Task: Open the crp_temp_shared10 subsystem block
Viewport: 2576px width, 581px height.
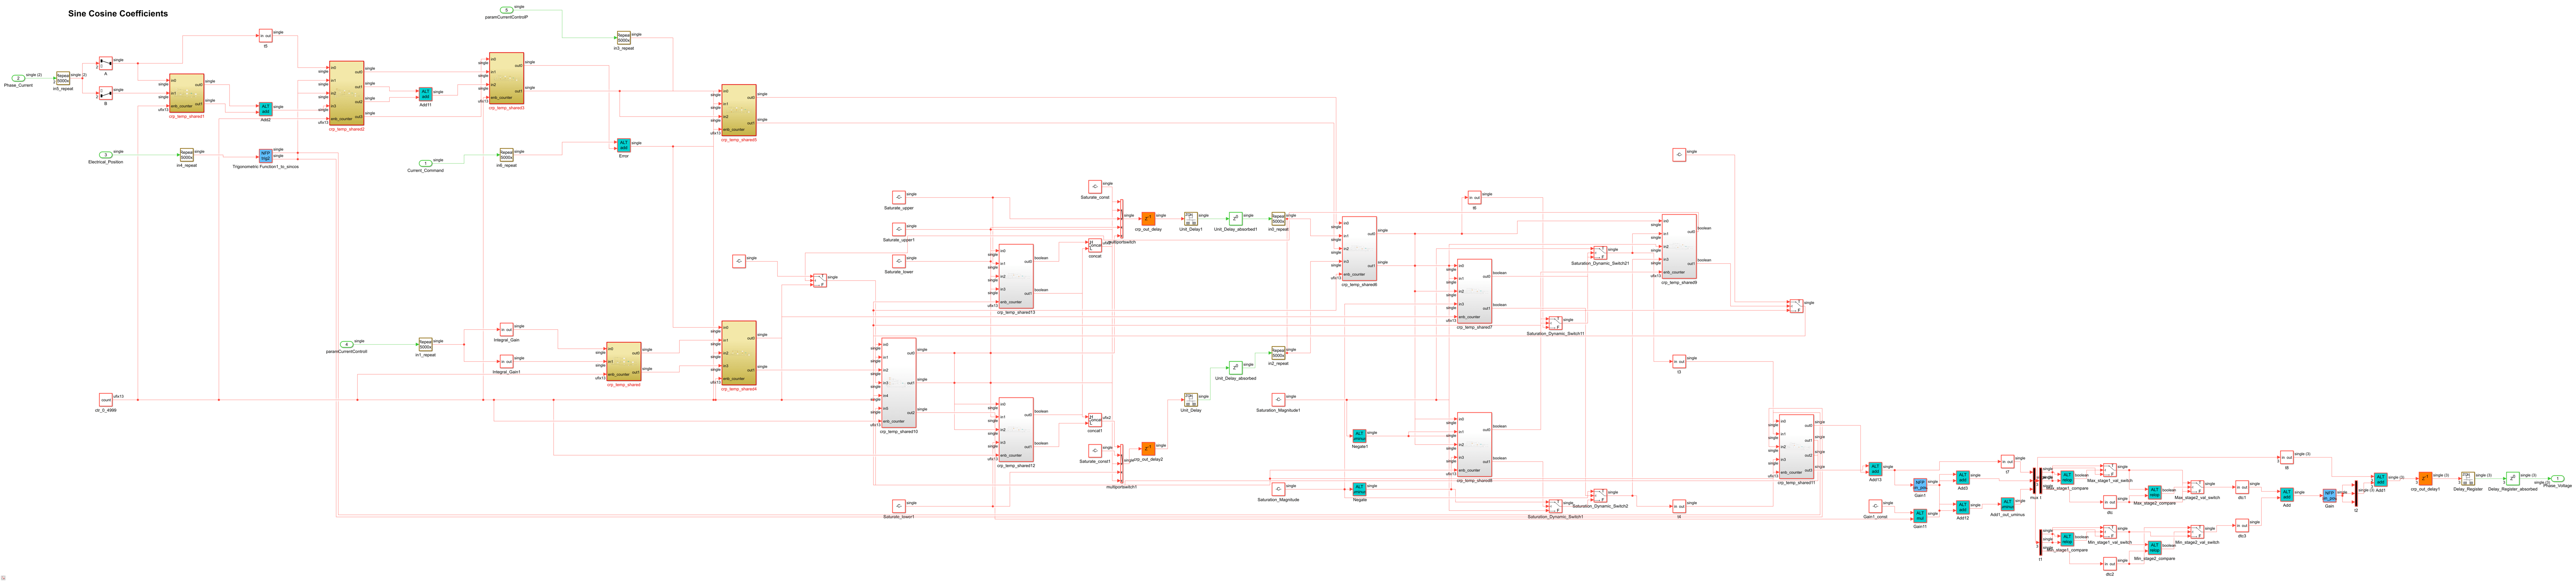Action: pos(898,383)
